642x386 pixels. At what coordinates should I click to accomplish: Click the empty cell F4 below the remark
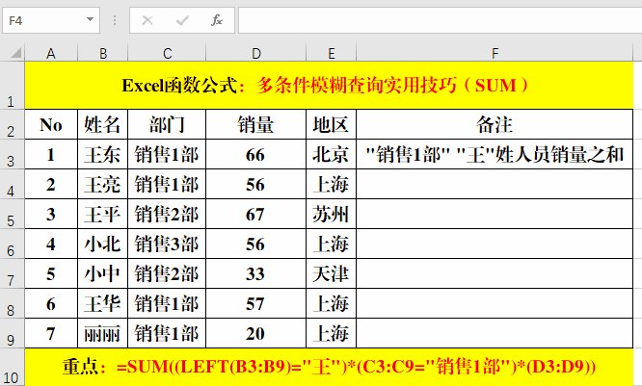click(495, 184)
